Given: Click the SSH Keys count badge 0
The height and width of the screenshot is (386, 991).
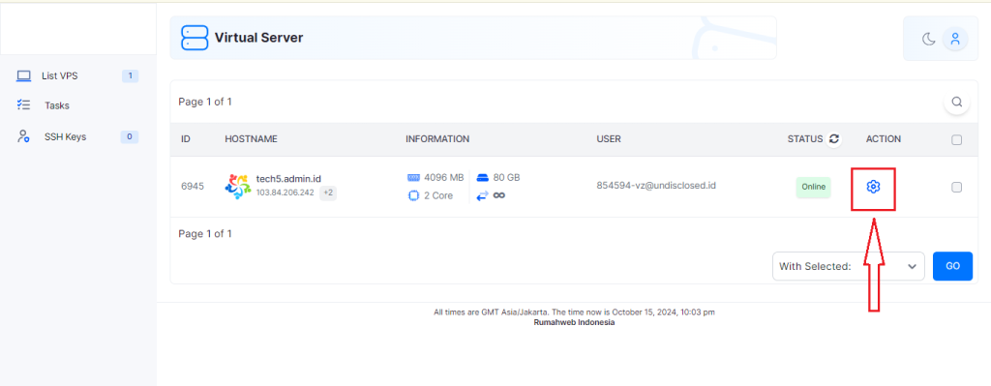Looking at the screenshot, I should coord(129,136).
